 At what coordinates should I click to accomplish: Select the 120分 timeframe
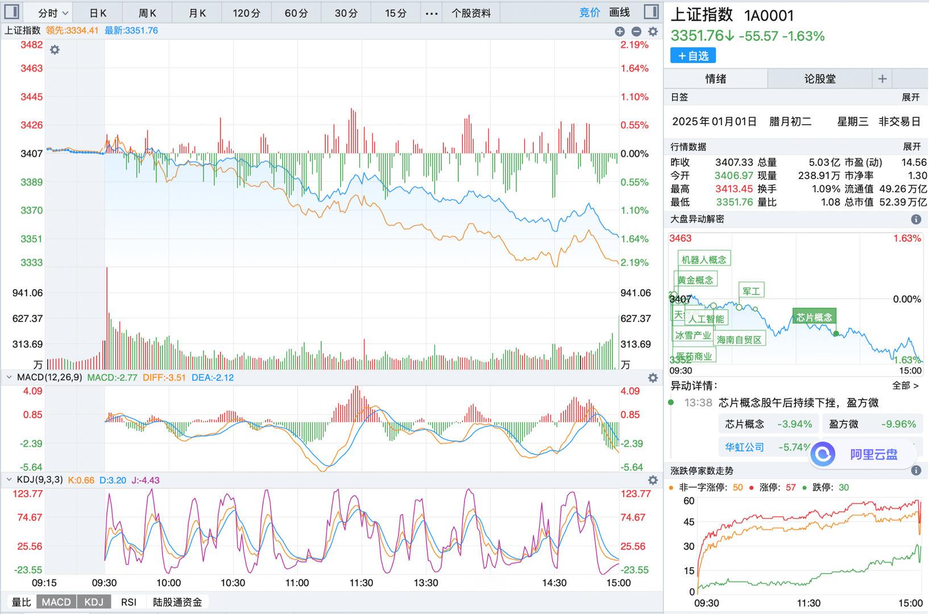pos(246,13)
